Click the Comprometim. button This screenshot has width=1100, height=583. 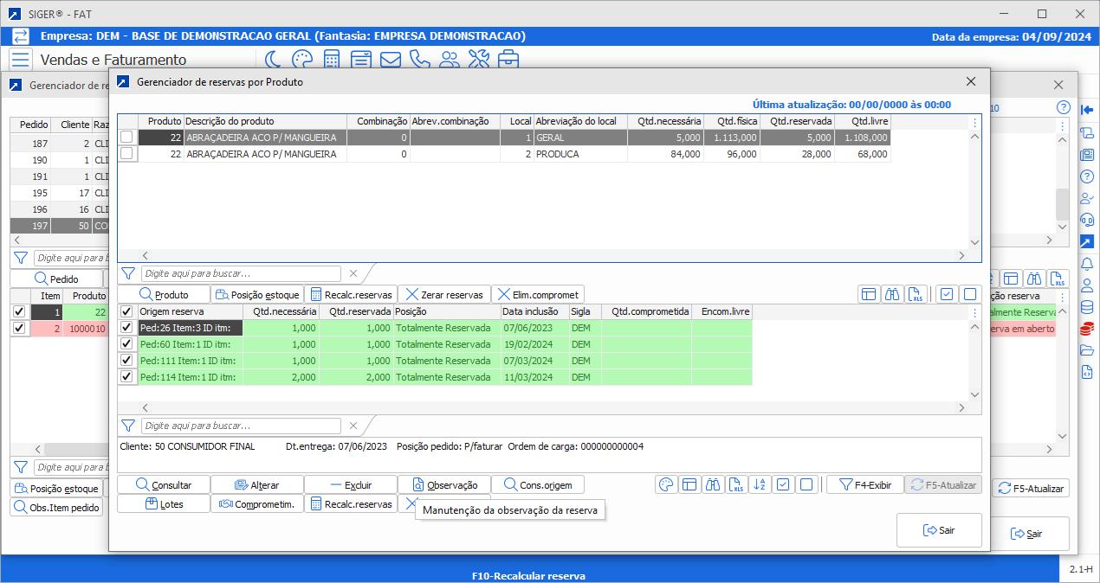pos(256,504)
